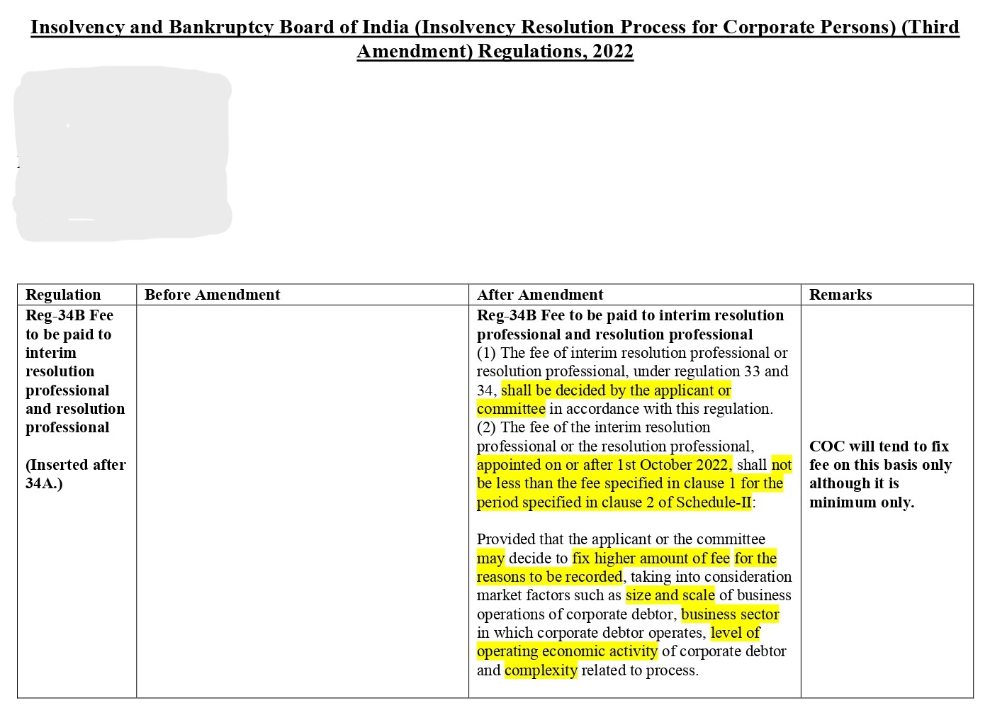Click the highlighted phrase 'size and scale'
Viewport: 990px width, 720px height.
tap(670, 595)
